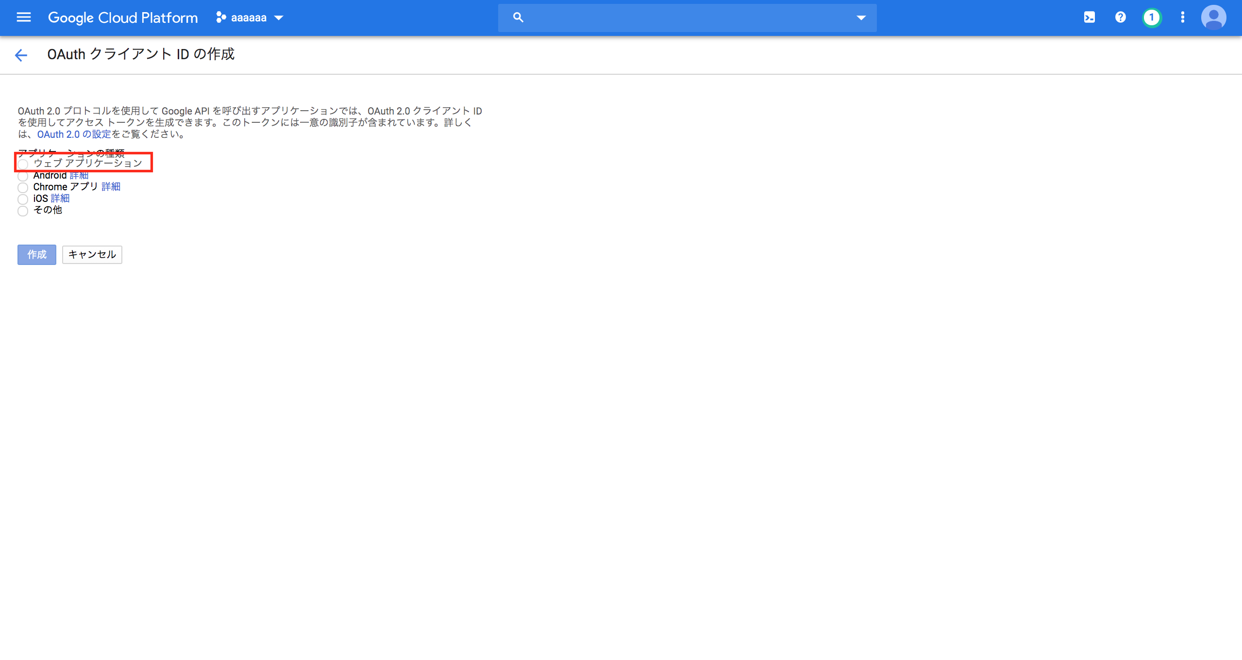Viewport: 1242px width, 660px height.
Task: Open the three-dot settings menu
Action: (x=1183, y=17)
